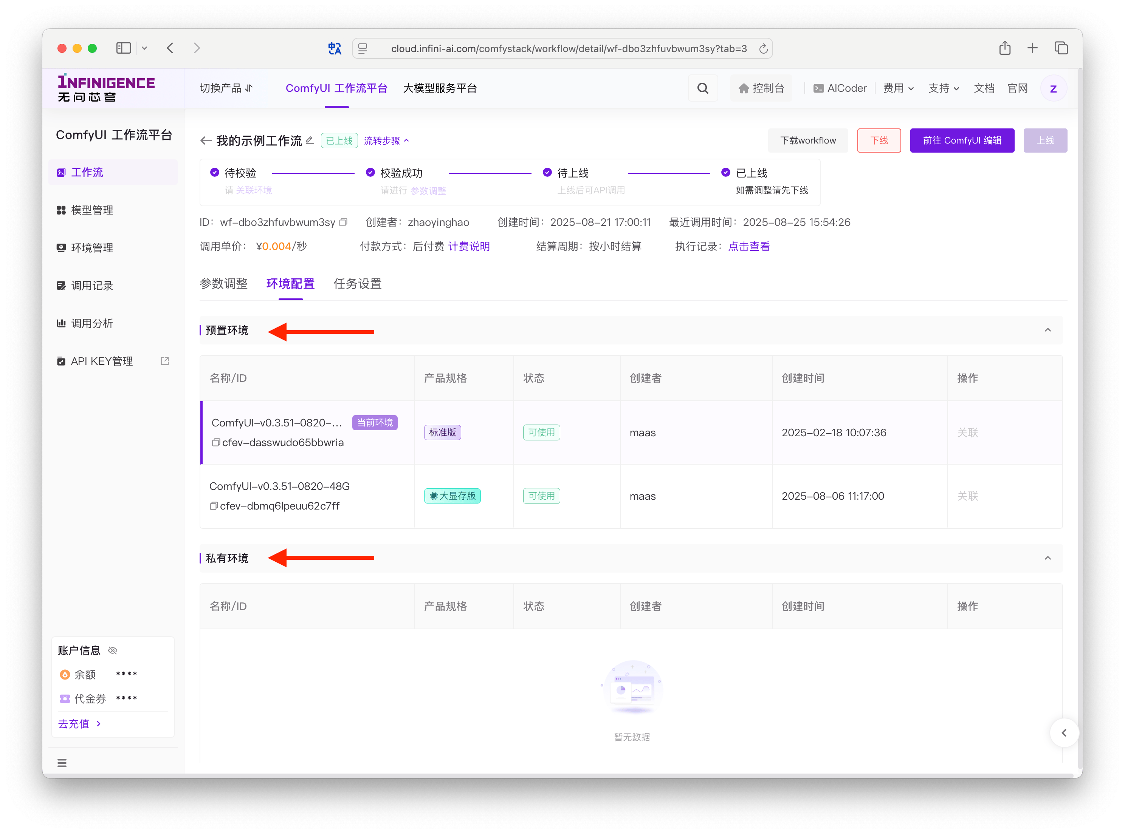Open the 计费说明 link
Screen dimensions: 1125x834
[x=468, y=246]
